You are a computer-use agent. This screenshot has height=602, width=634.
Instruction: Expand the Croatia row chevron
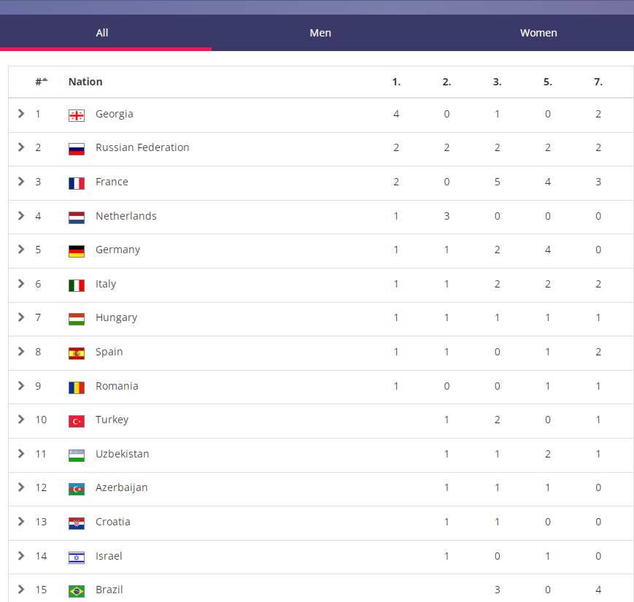[21, 522]
